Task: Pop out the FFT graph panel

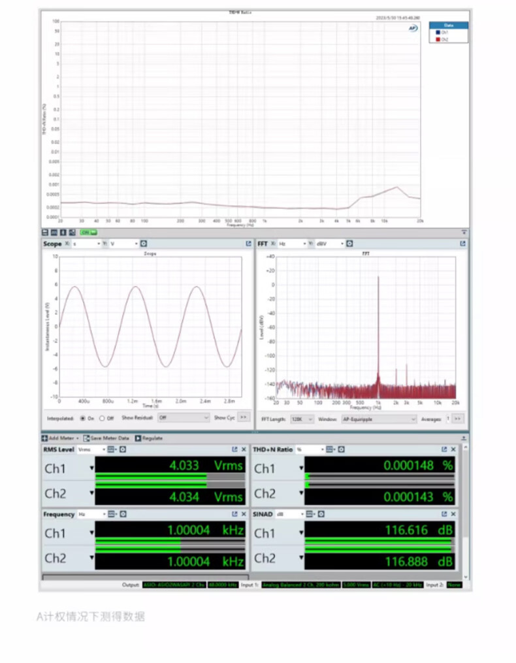Action: (462, 244)
